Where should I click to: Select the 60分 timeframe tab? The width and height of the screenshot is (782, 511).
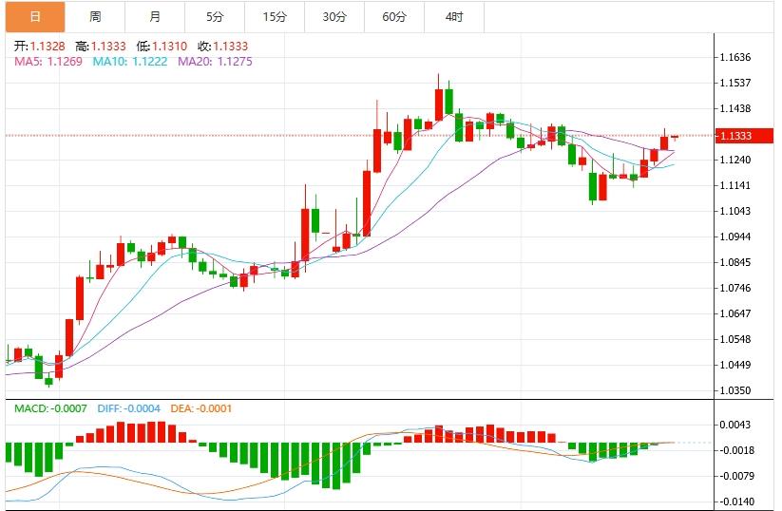394,17
